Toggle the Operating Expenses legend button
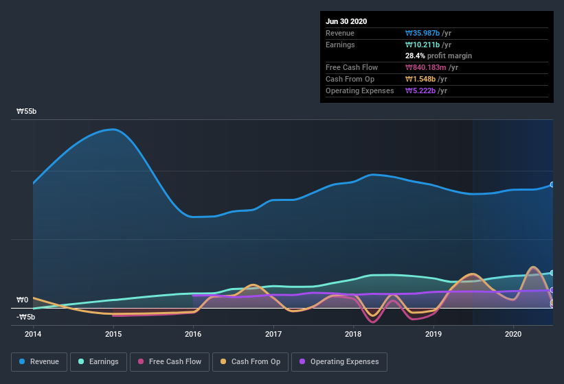Screen dimensions: 564x384 [339, 362]
